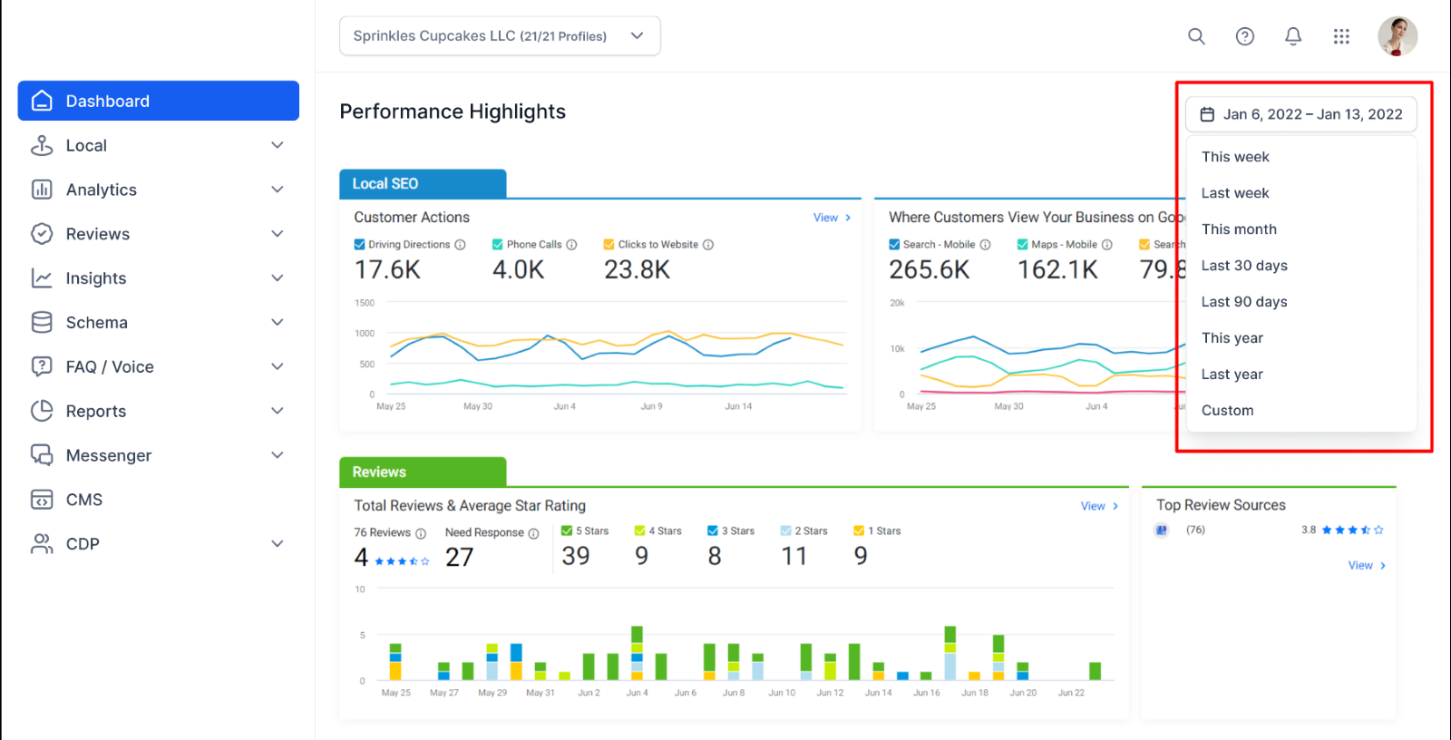This screenshot has height=740, width=1451.
Task: Click the Messenger speech bubbles icon
Action: tap(42, 455)
